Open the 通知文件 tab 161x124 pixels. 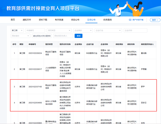coord(27,20)
